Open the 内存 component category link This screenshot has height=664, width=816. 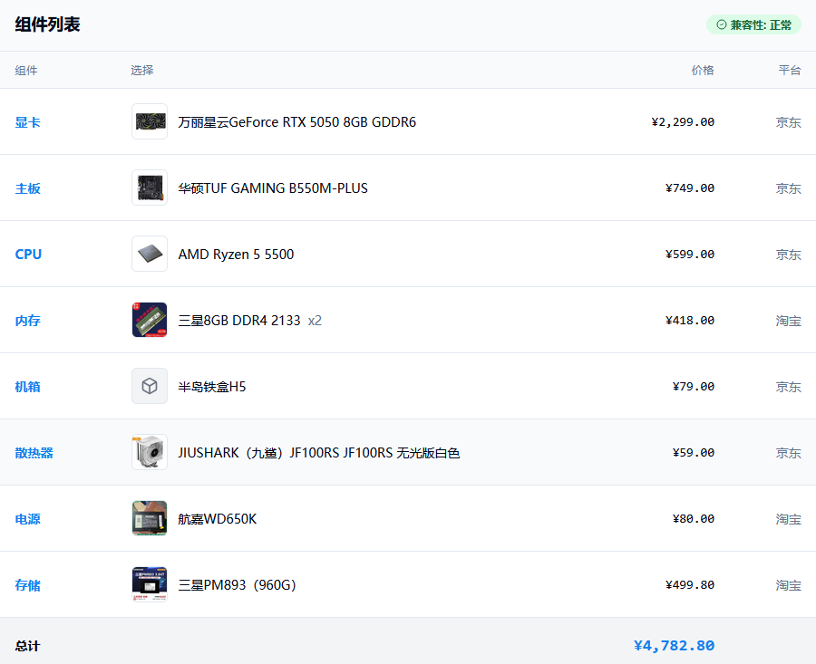coord(27,321)
